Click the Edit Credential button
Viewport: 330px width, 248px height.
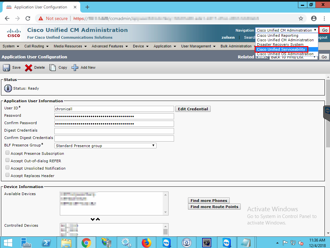pos(193,109)
